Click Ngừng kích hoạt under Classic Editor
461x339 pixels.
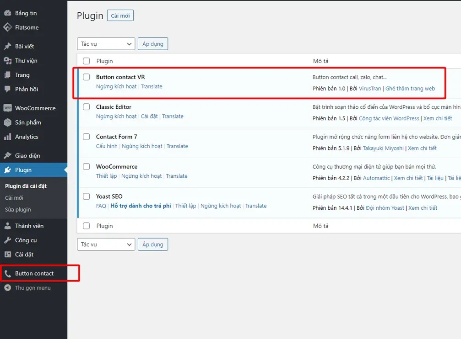tap(116, 117)
